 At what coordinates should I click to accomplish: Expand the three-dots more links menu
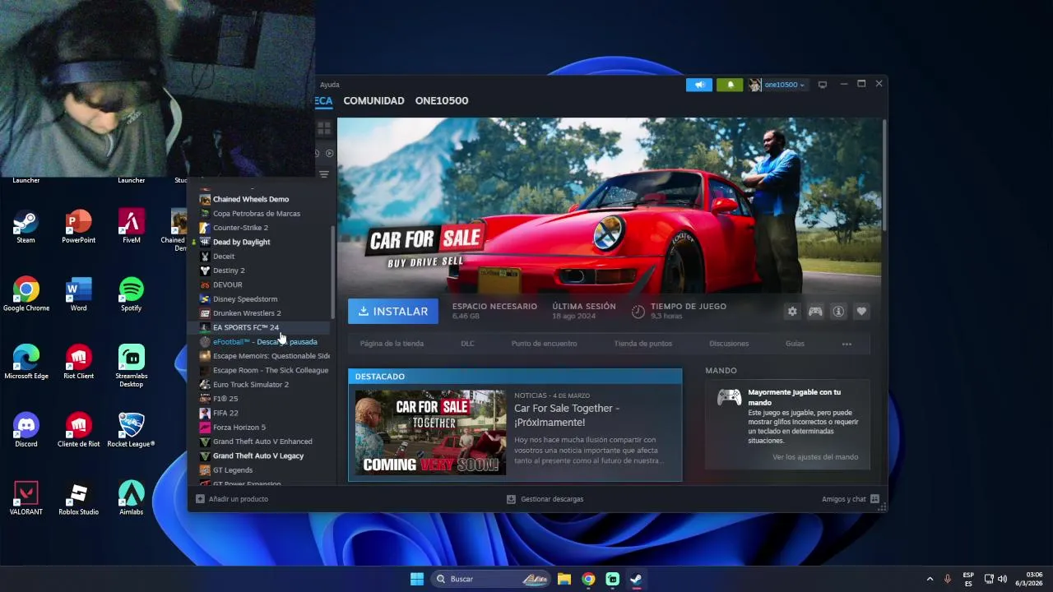(x=847, y=344)
